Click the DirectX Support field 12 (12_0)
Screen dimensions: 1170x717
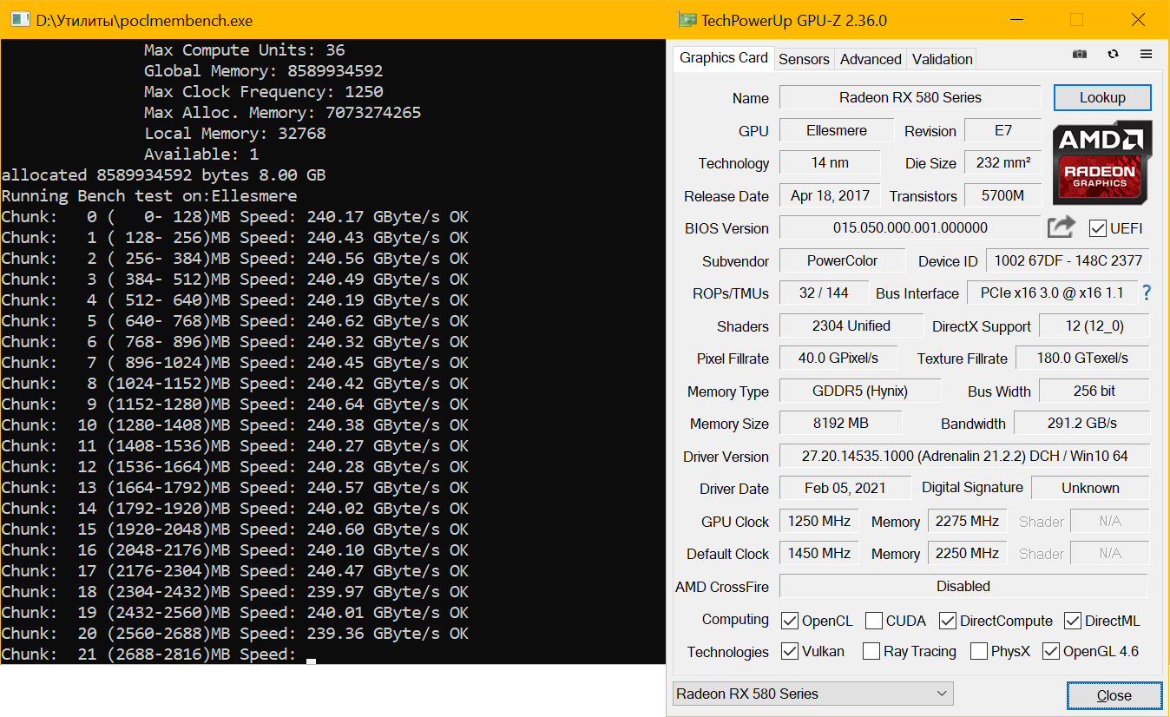pyautogui.click(x=1094, y=326)
